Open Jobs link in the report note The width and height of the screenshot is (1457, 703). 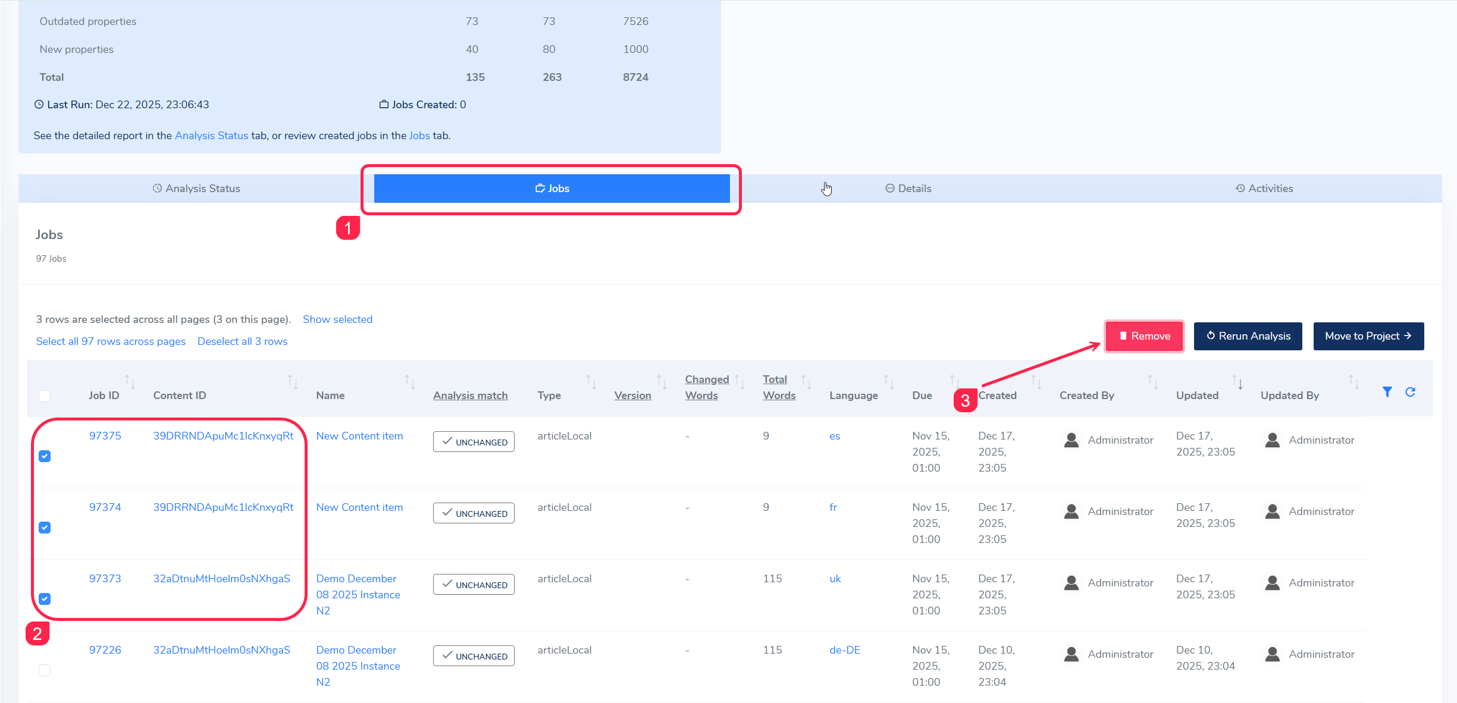pyautogui.click(x=419, y=136)
